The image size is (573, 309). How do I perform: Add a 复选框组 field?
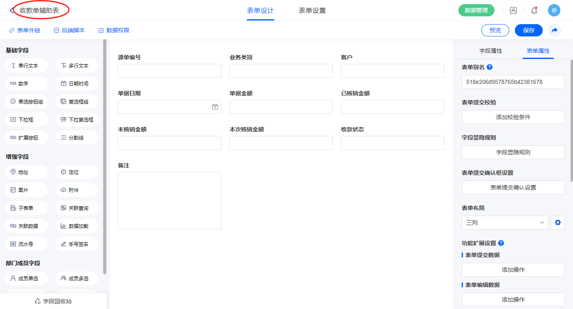pos(77,101)
